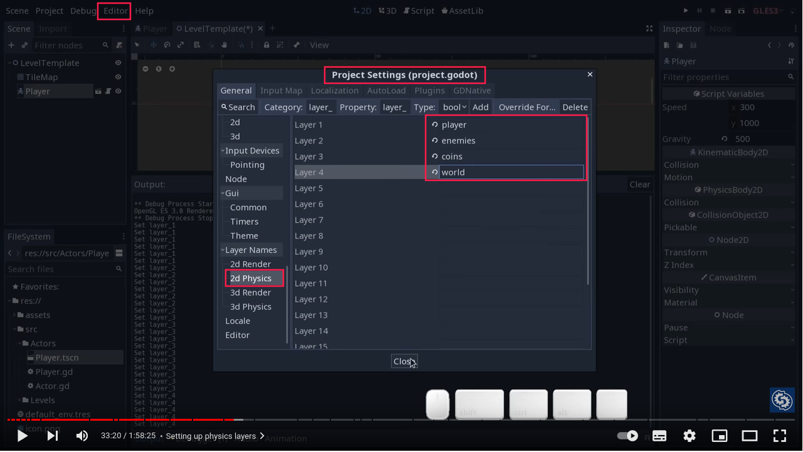Open YouTube settings gear
Viewport: 803px width, 452px height.
click(690, 436)
